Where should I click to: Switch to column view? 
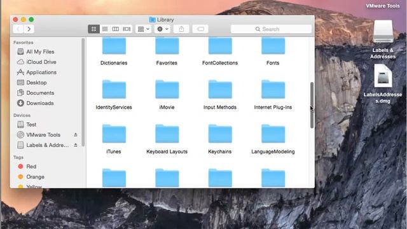(x=116, y=29)
